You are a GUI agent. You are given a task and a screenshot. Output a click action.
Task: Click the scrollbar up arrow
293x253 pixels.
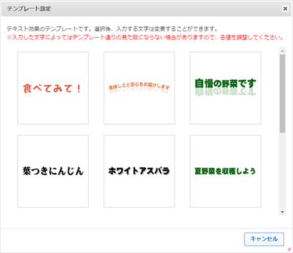point(282,51)
